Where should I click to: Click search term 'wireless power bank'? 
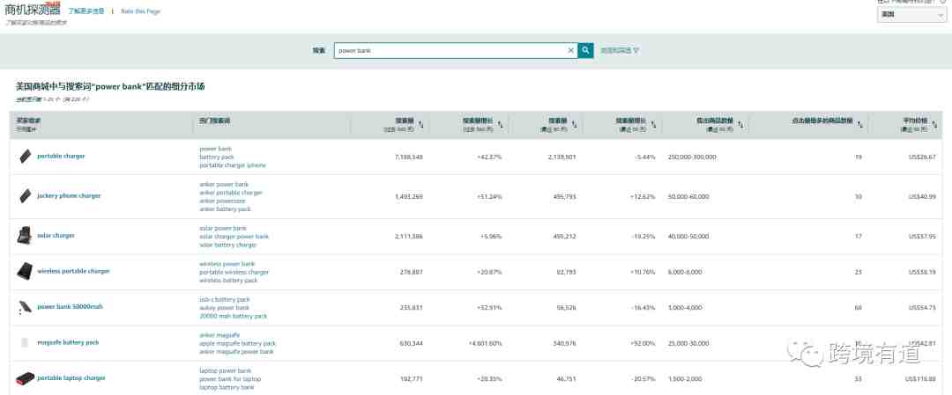click(x=227, y=264)
